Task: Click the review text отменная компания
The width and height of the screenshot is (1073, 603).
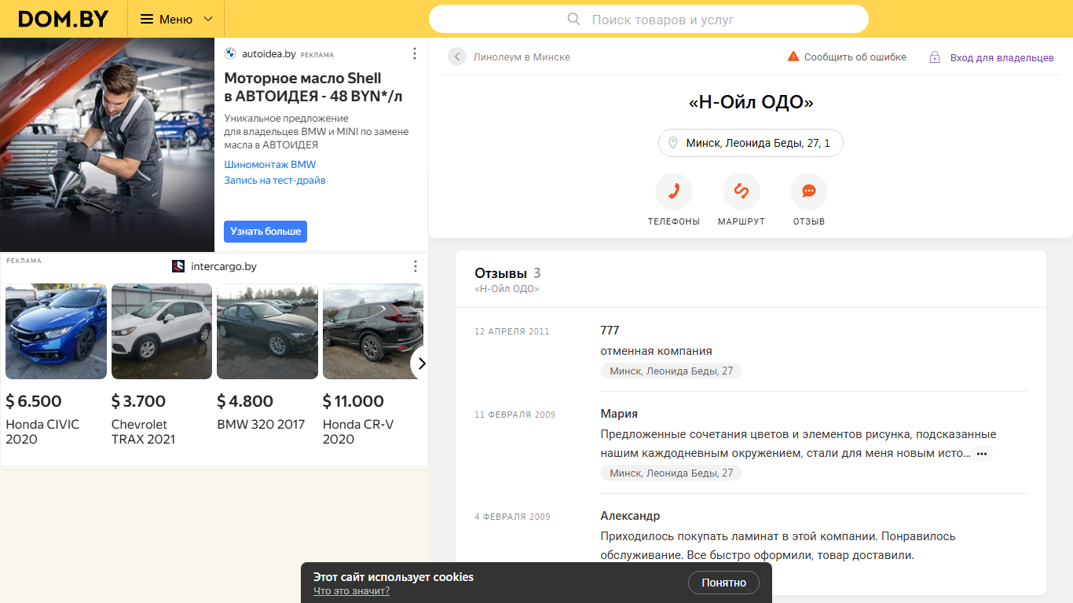Action: 656,351
